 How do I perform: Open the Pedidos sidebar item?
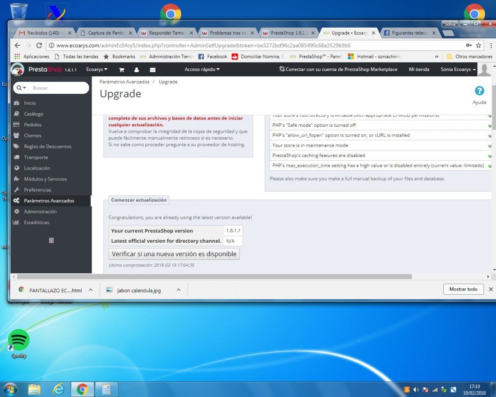32,125
